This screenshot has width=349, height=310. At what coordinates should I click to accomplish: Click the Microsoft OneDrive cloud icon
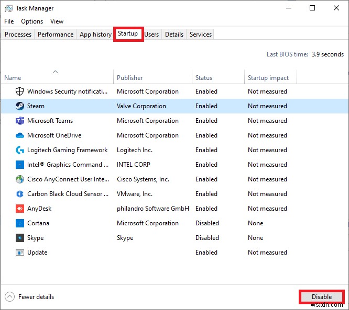coord(20,135)
